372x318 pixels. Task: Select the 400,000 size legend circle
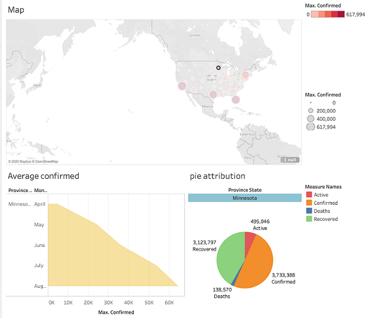click(x=310, y=118)
